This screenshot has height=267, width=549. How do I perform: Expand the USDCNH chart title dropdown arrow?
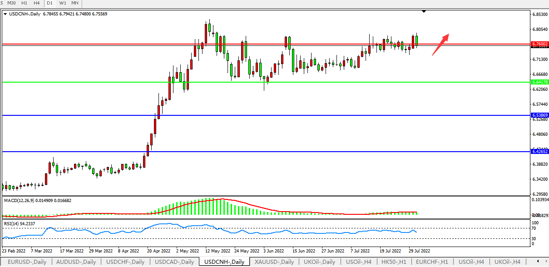tap(5, 14)
